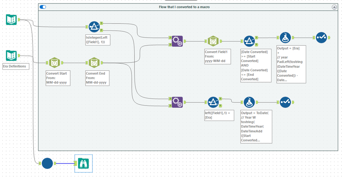The width and height of the screenshot is (342, 177).
Task: Click the F output anchor of lower Filter tool
Action: pyautogui.click(x=220, y=106)
